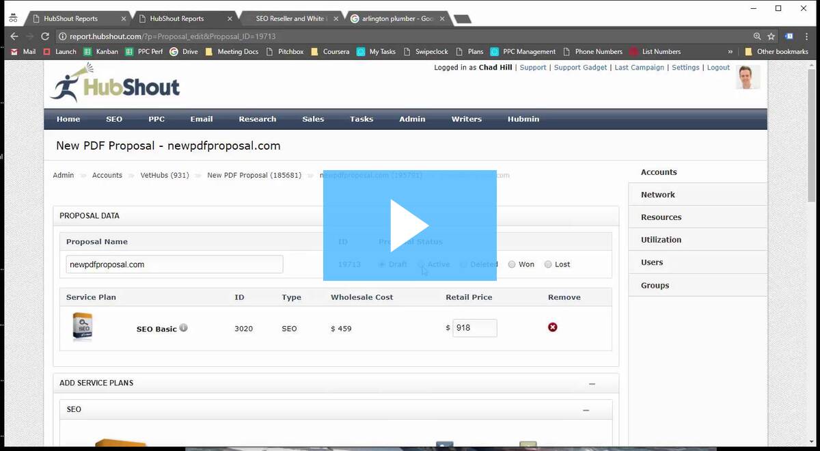Screen dimensions: 820x451
Task: Collapse the Add Service Plans section
Action: [x=592, y=384]
